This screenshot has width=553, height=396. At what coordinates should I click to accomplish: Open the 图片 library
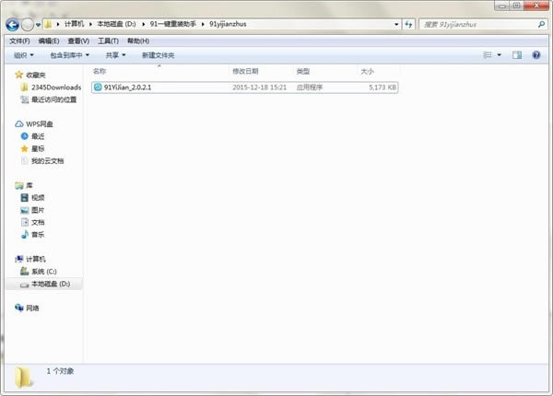point(38,210)
